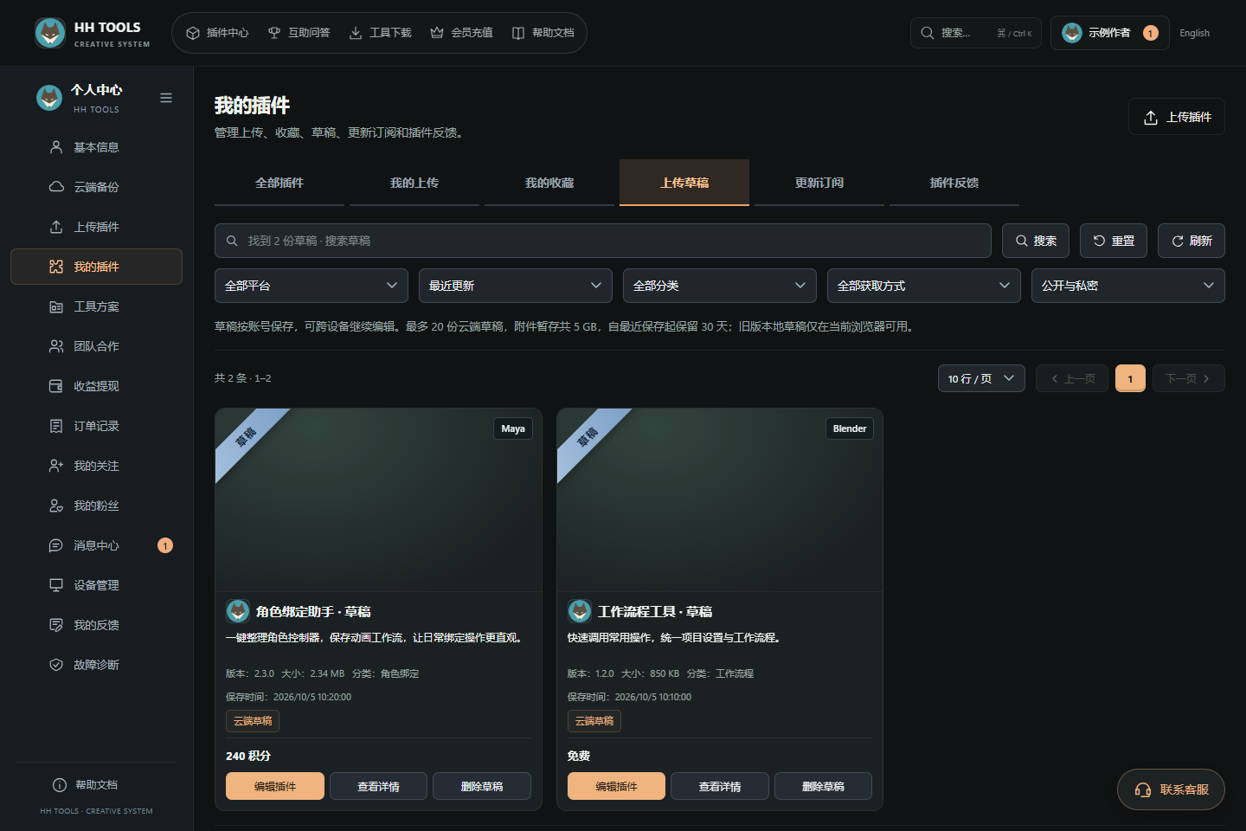Image resolution: width=1246 pixels, height=831 pixels.
Task: Contact support via 联系客服
Action: tap(1171, 789)
